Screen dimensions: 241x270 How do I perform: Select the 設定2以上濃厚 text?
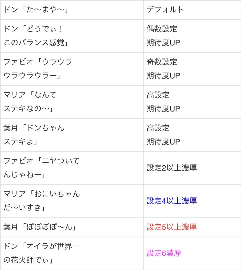point(172,168)
